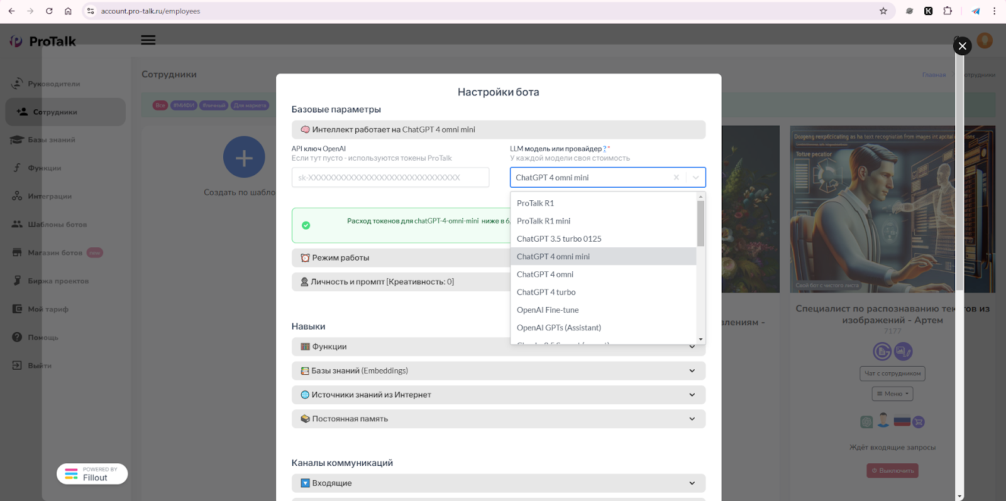Image resolution: width=1006 pixels, height=501 pixels.
Task: Click the user avatar in the header
Action: click(985, 41)
